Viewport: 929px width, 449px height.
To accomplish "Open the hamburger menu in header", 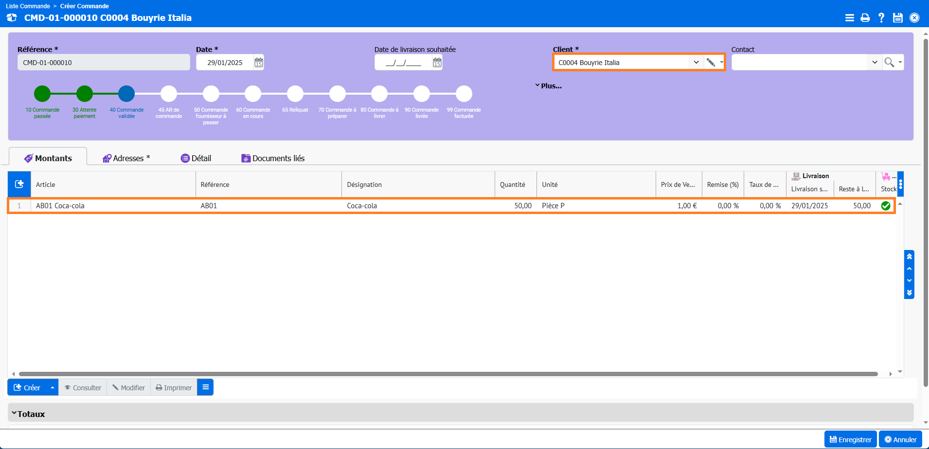I will point(850,18).
